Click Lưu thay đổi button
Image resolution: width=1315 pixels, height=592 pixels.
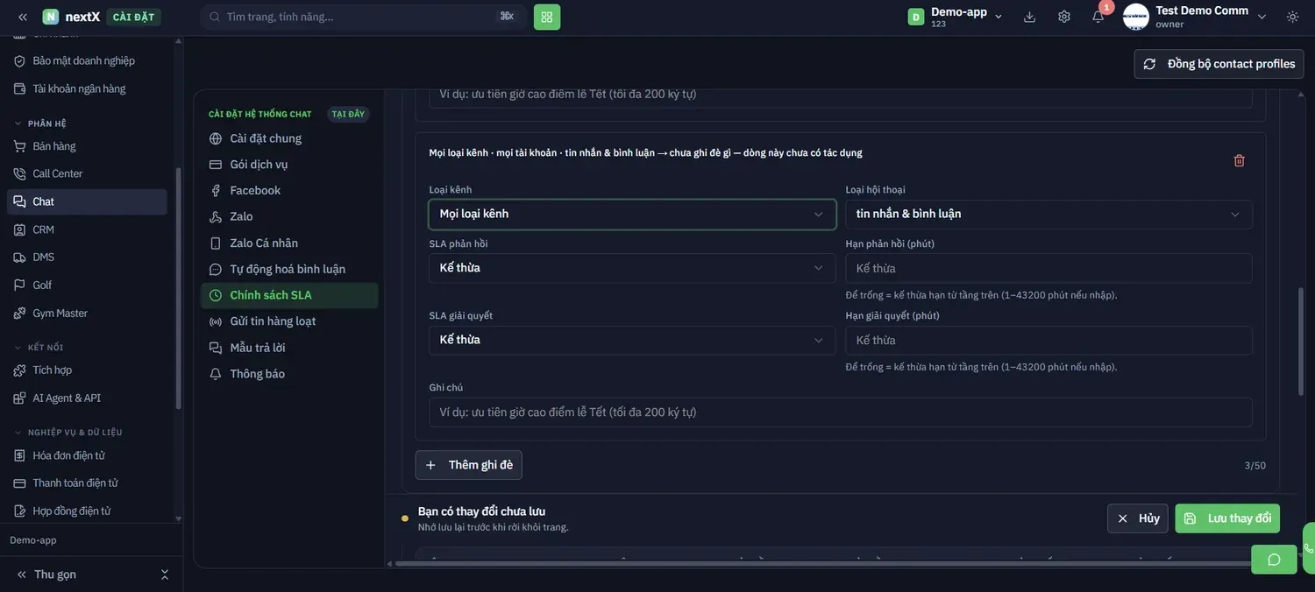point(1227,518)
